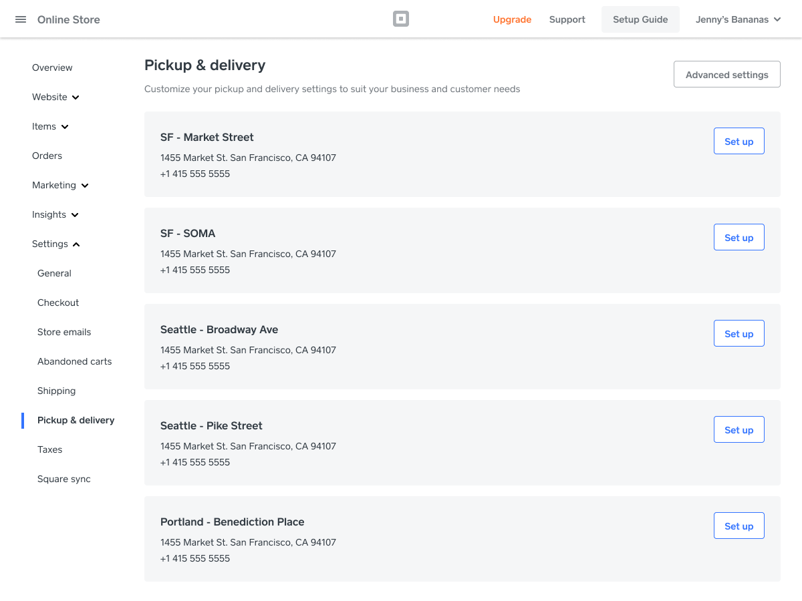Open the Setup Guide button
Screen dimensions: 802x601
(640, 19)
